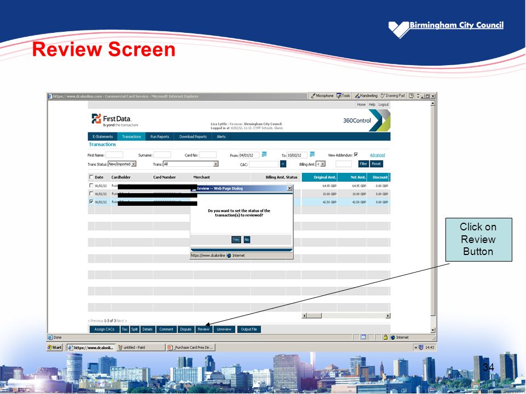Click the Microphone toolbar icon
The image size is (526, 394).
(322, 96)
